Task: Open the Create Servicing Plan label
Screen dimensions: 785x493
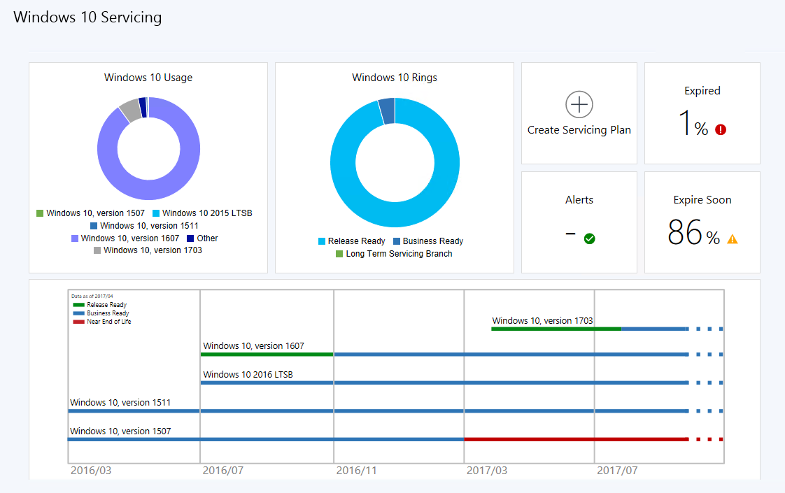Action: click(579, 129)
